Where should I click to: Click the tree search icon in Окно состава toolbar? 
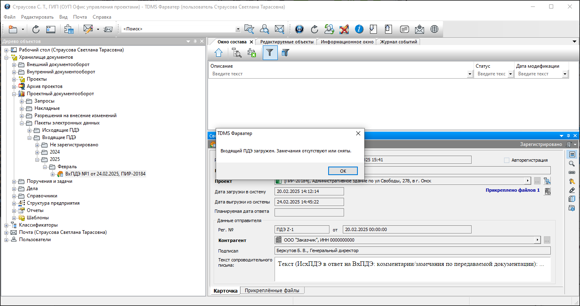coord(237,53)
